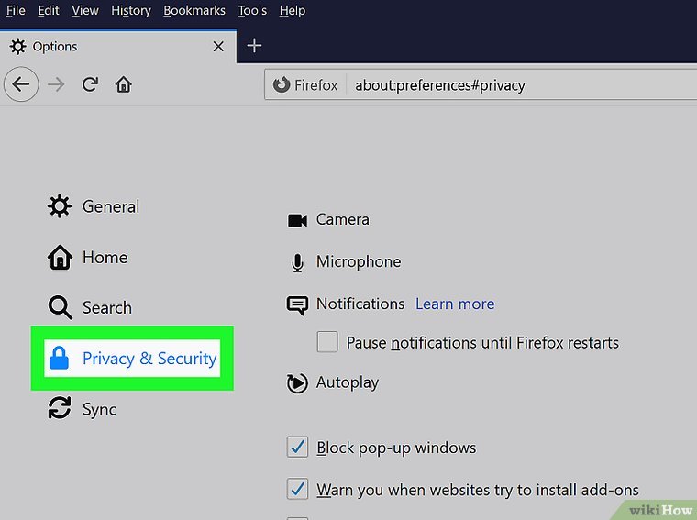The image size is (697, 520).
Task: Click the back arrow navigation button
Action: click(21, 84)
